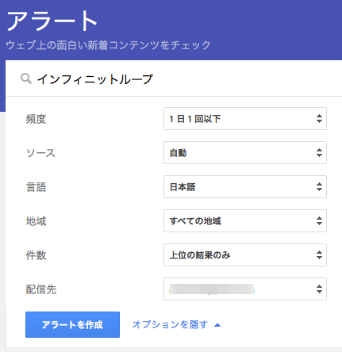Open the 地域 dropdown showing すべての地域
Screen dimensions: 342x352
tap(245, 220)
